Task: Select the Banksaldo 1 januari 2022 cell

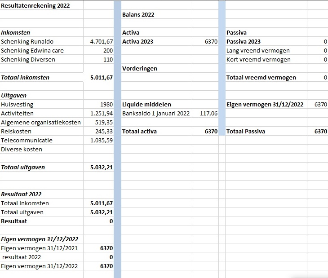Action: point(156,113)
